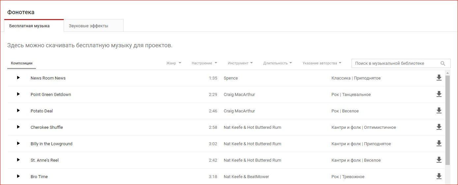This screenshot has width=458, height=185.
Task: Play the Bro Time track
Action: pos(18,176)
